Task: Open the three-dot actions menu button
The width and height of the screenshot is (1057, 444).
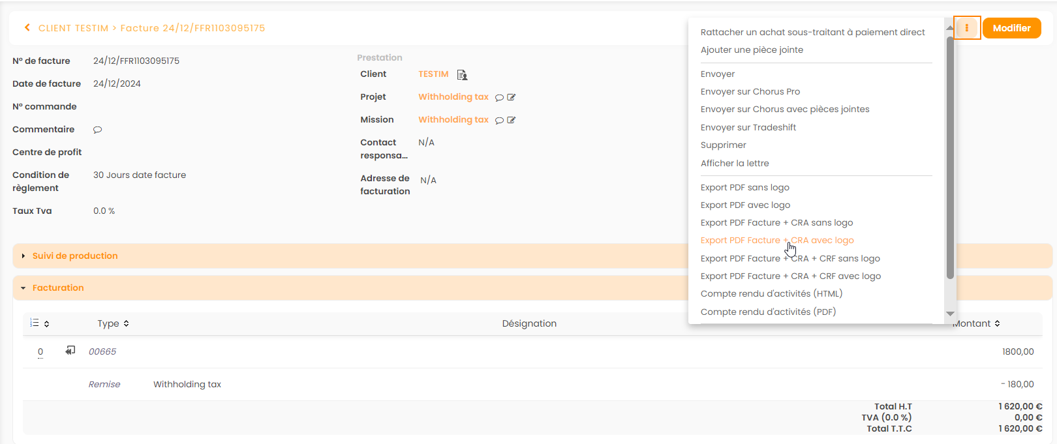Action: [x=966, y=28]
